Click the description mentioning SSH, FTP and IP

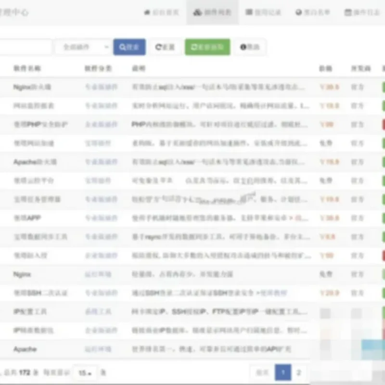[x=219, y=311]
